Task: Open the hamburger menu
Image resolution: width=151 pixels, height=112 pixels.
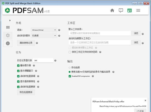Action: (x=138, y=10)
